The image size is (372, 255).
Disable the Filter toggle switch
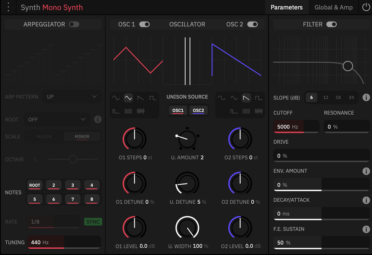[331, 25]
